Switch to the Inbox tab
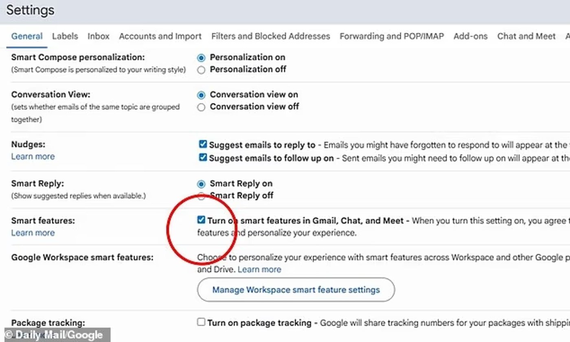 (99, 36)
